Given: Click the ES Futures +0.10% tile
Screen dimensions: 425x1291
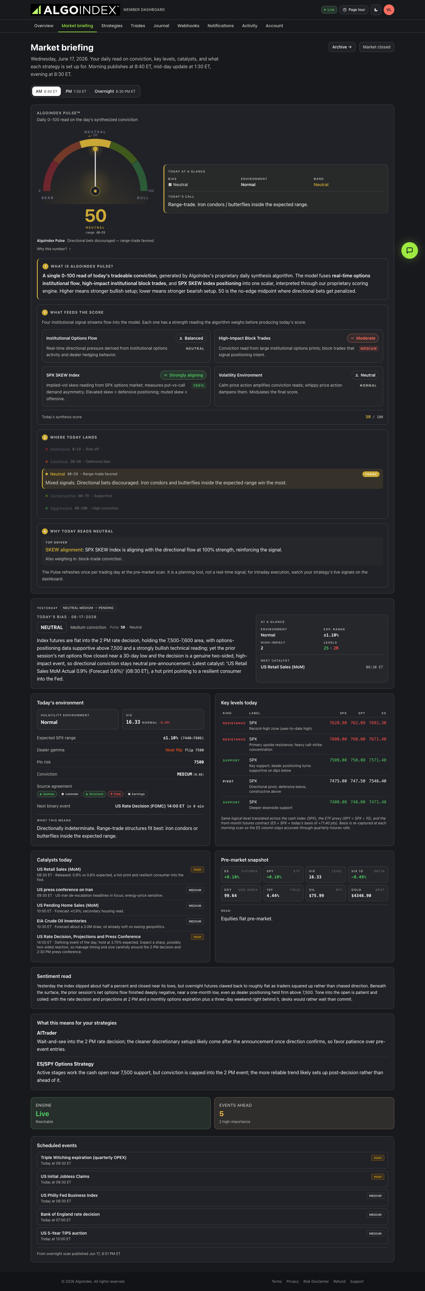Looking at the screenshot, I should pyautogui.click(x=241, y=875).
